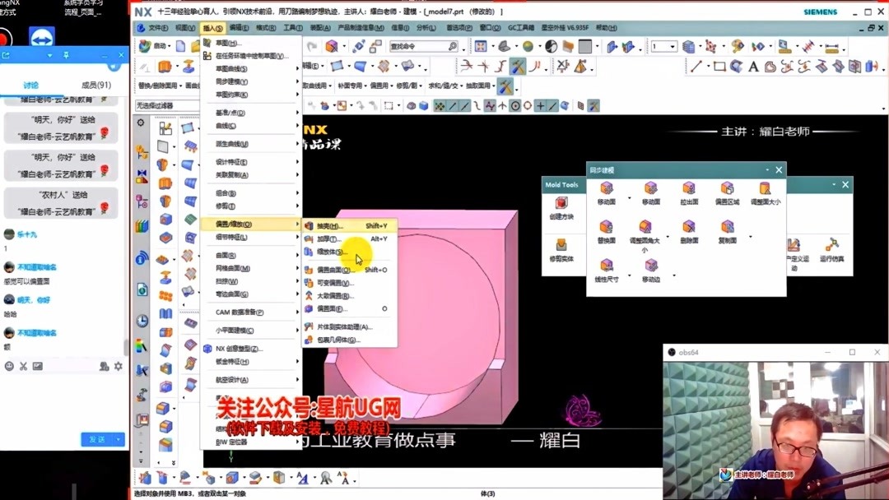Select the 删除面 (Delete Face) tool

[690, 229]
